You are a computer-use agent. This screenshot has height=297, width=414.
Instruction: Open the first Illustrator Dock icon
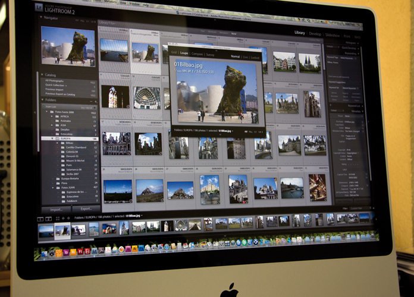[73, 252]
